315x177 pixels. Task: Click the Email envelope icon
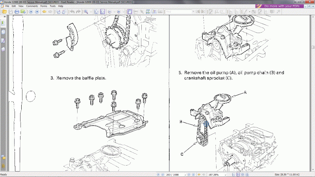point(23,12)
